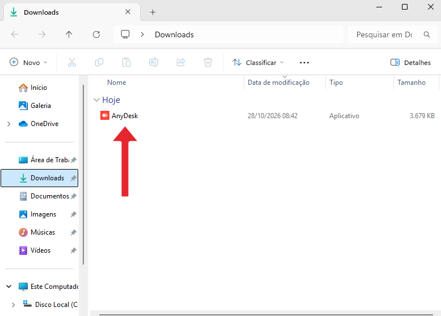
Task: Go up one folder level
Action: tap(69, 34)
